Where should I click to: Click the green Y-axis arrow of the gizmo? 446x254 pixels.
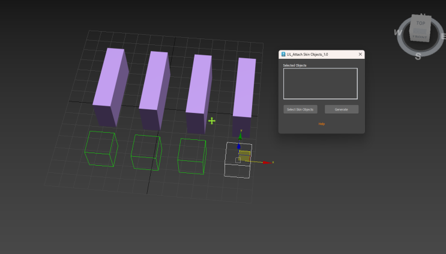tap(240, 135)
